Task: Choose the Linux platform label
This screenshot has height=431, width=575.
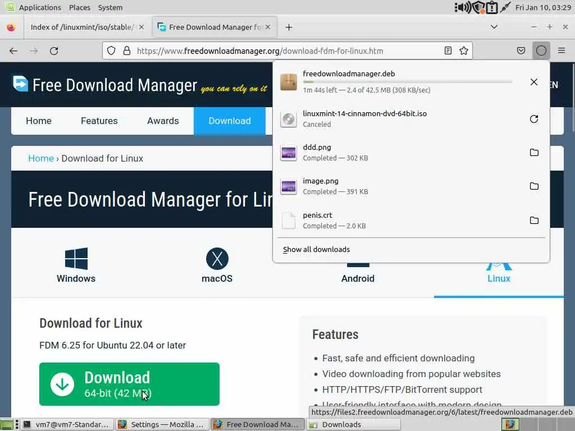Action: click(499, 278)
